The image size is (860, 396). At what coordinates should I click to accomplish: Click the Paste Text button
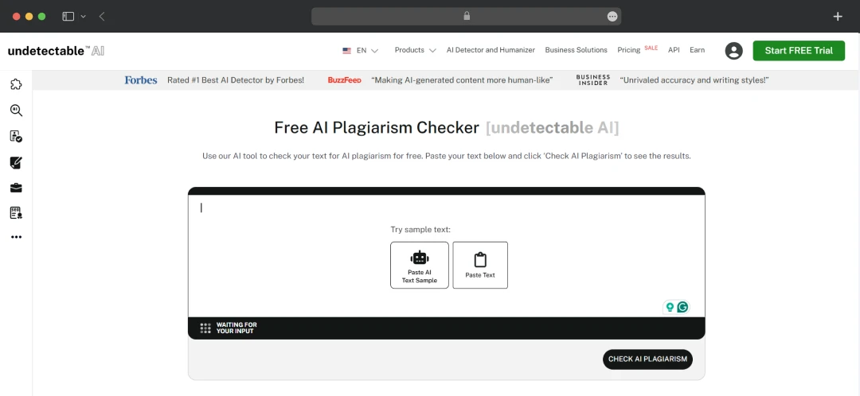pyautogui.click(x=480, y=265)
